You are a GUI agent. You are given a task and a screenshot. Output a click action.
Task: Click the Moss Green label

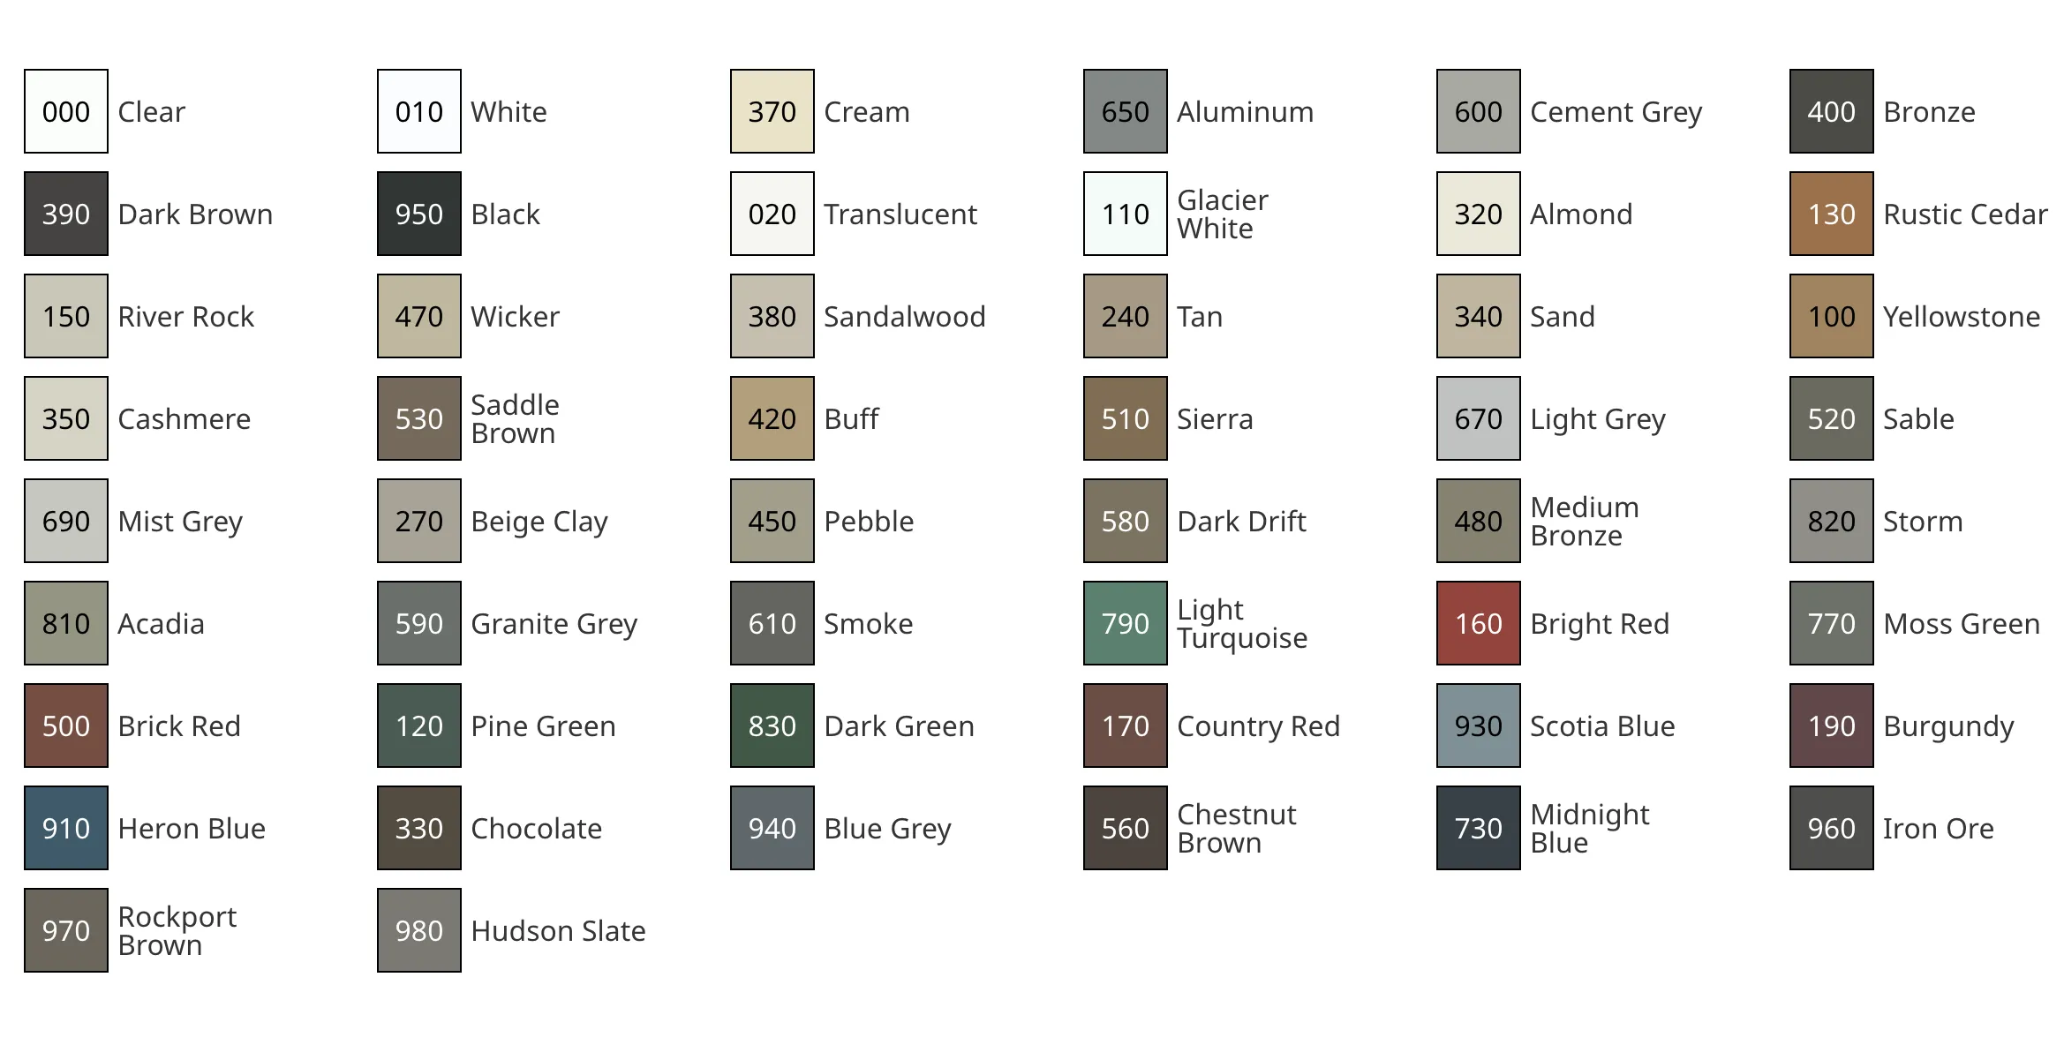[x=1962, y=624]
